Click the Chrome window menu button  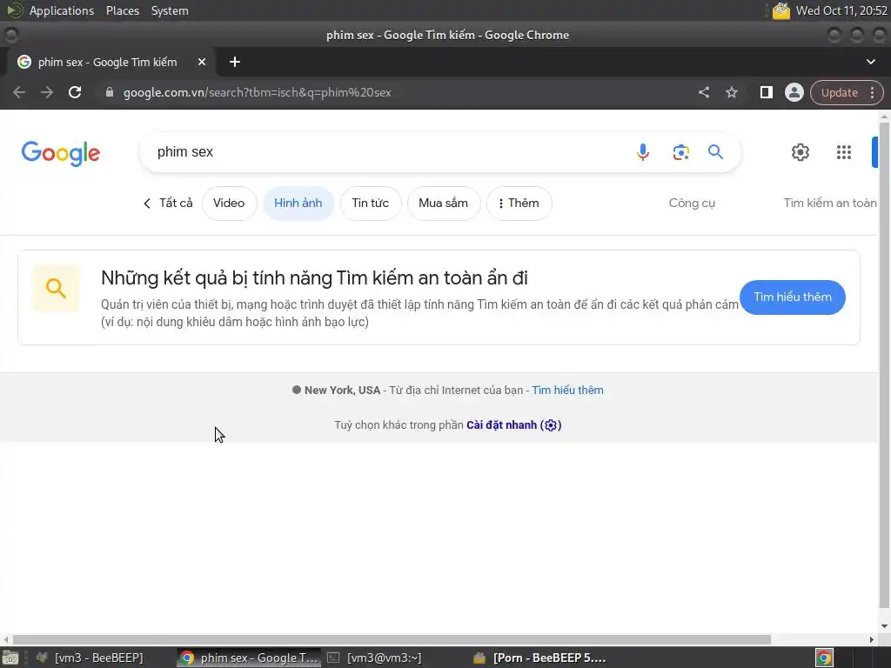(10, 35)
